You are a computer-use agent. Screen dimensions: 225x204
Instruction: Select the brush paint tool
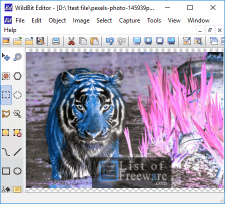(x=6, y=189)
